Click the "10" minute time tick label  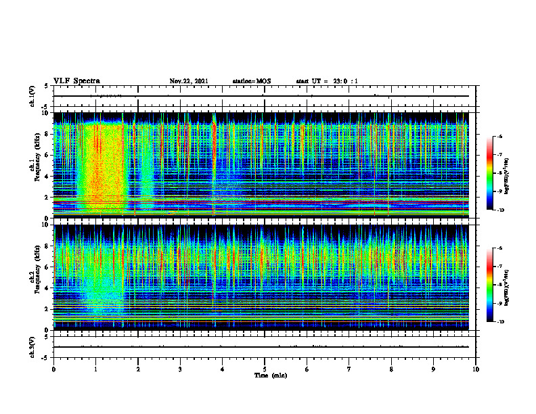(476, 369)
